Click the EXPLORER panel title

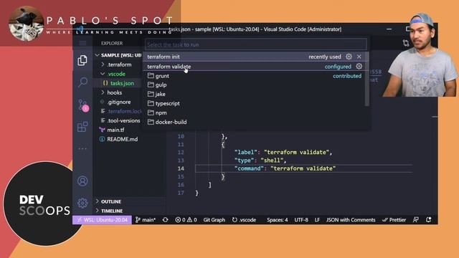112,43
